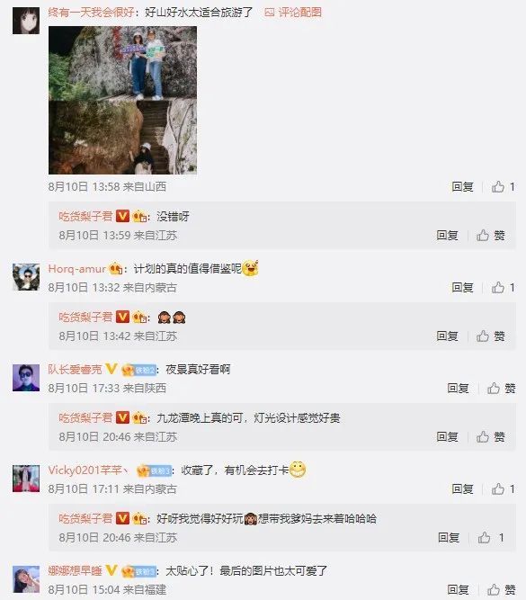Open the 评论配图 image link

click(293, 13)
